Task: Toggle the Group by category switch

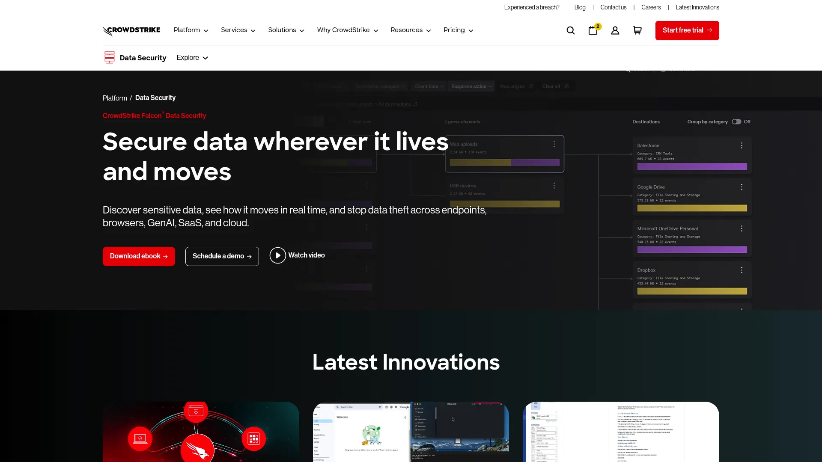Action: (x=736, y=121)
